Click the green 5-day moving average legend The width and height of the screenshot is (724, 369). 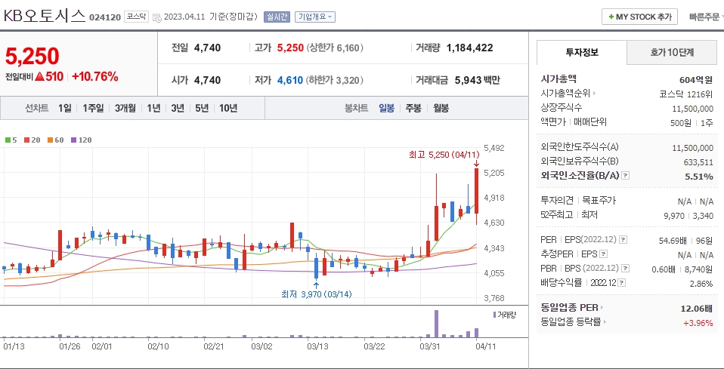point(11,140)
